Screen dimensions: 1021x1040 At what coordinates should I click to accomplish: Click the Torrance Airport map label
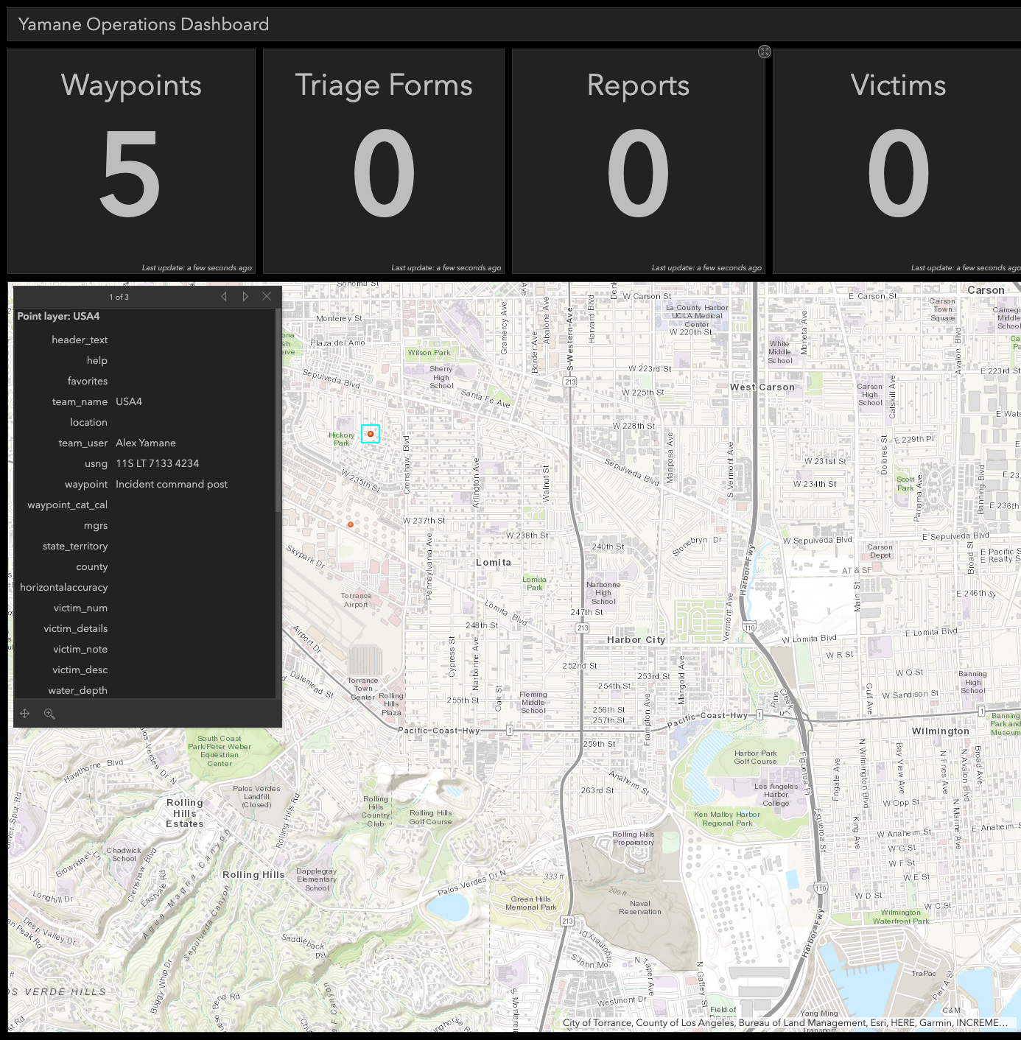tap(356, 600)
